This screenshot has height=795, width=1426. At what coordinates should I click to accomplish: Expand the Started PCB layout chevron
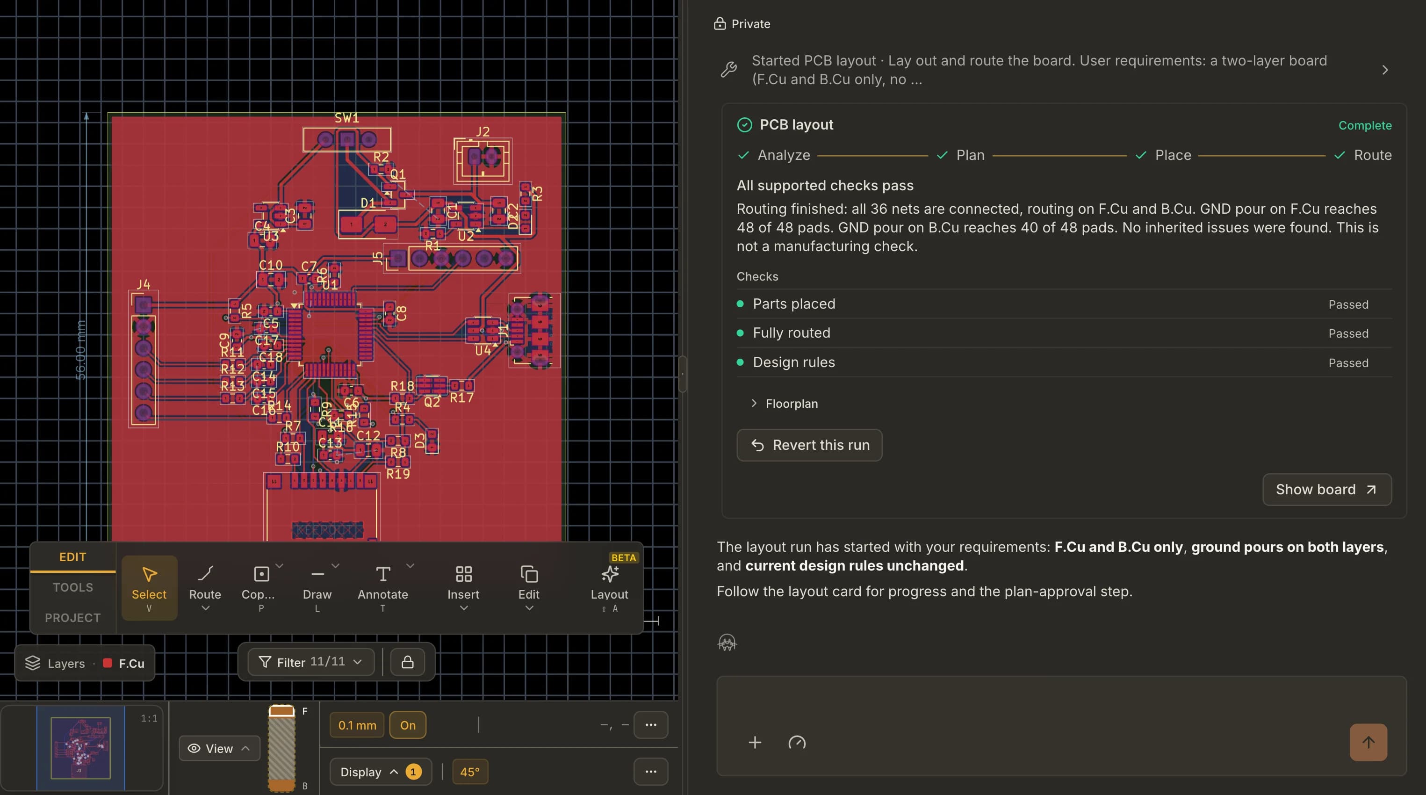click(x=1384, y=70)
